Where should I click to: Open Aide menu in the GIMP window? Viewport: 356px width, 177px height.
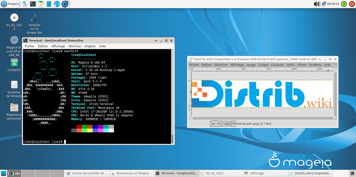point(327,65)
